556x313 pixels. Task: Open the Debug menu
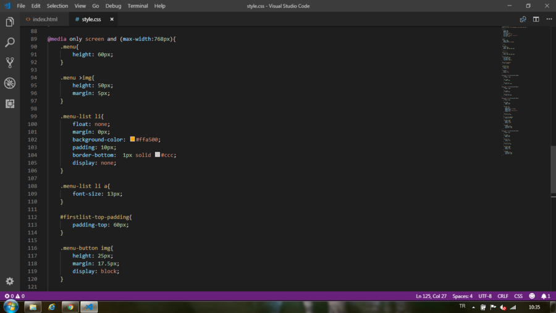[114, 6]
